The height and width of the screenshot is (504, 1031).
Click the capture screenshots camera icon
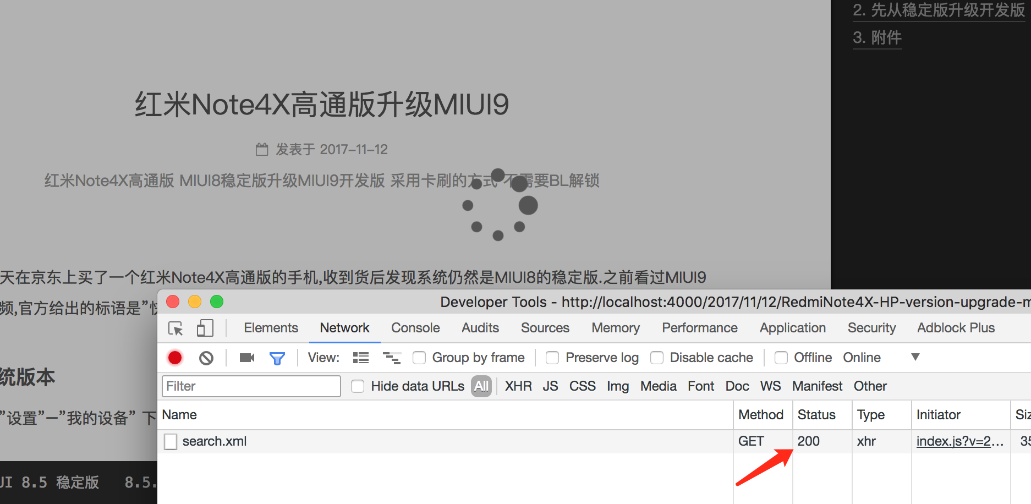tap(247, 358)
